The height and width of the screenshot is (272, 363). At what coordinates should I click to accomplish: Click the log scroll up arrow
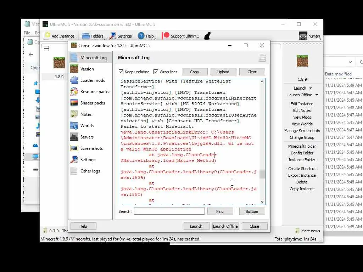click(x=262, y=81)
